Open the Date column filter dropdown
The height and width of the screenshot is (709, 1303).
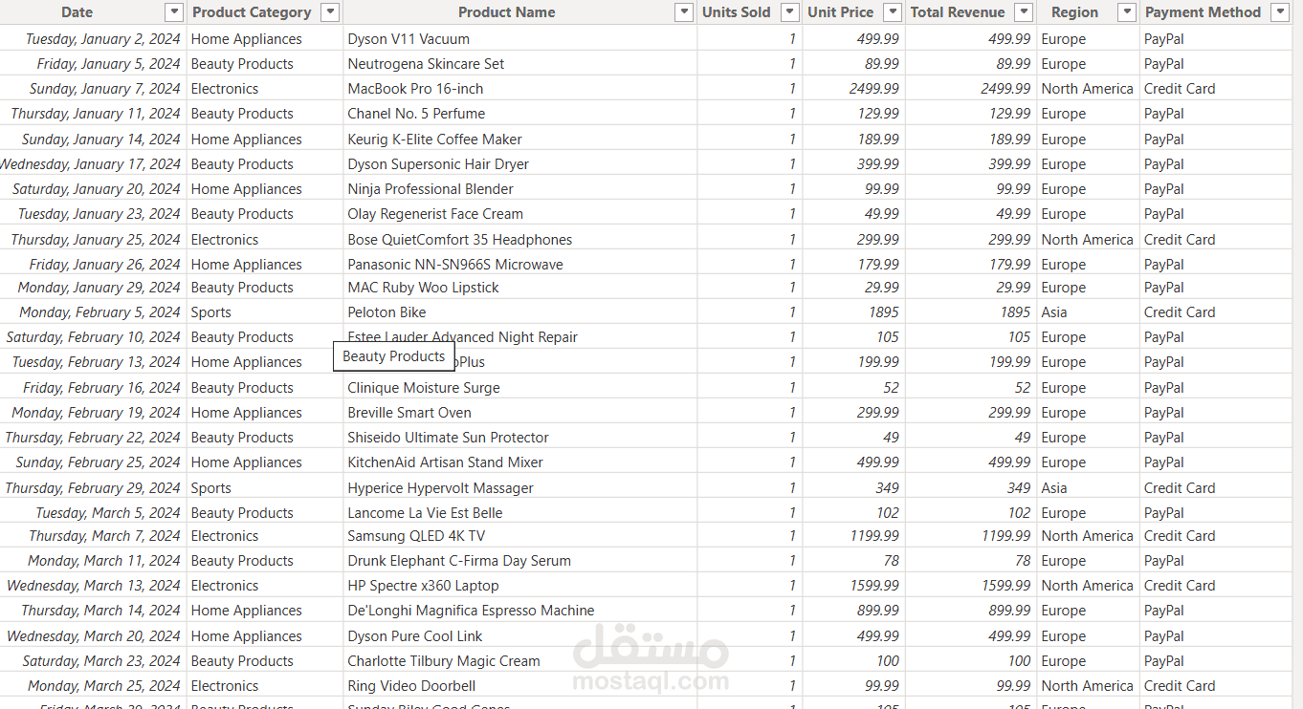[173, 12]
